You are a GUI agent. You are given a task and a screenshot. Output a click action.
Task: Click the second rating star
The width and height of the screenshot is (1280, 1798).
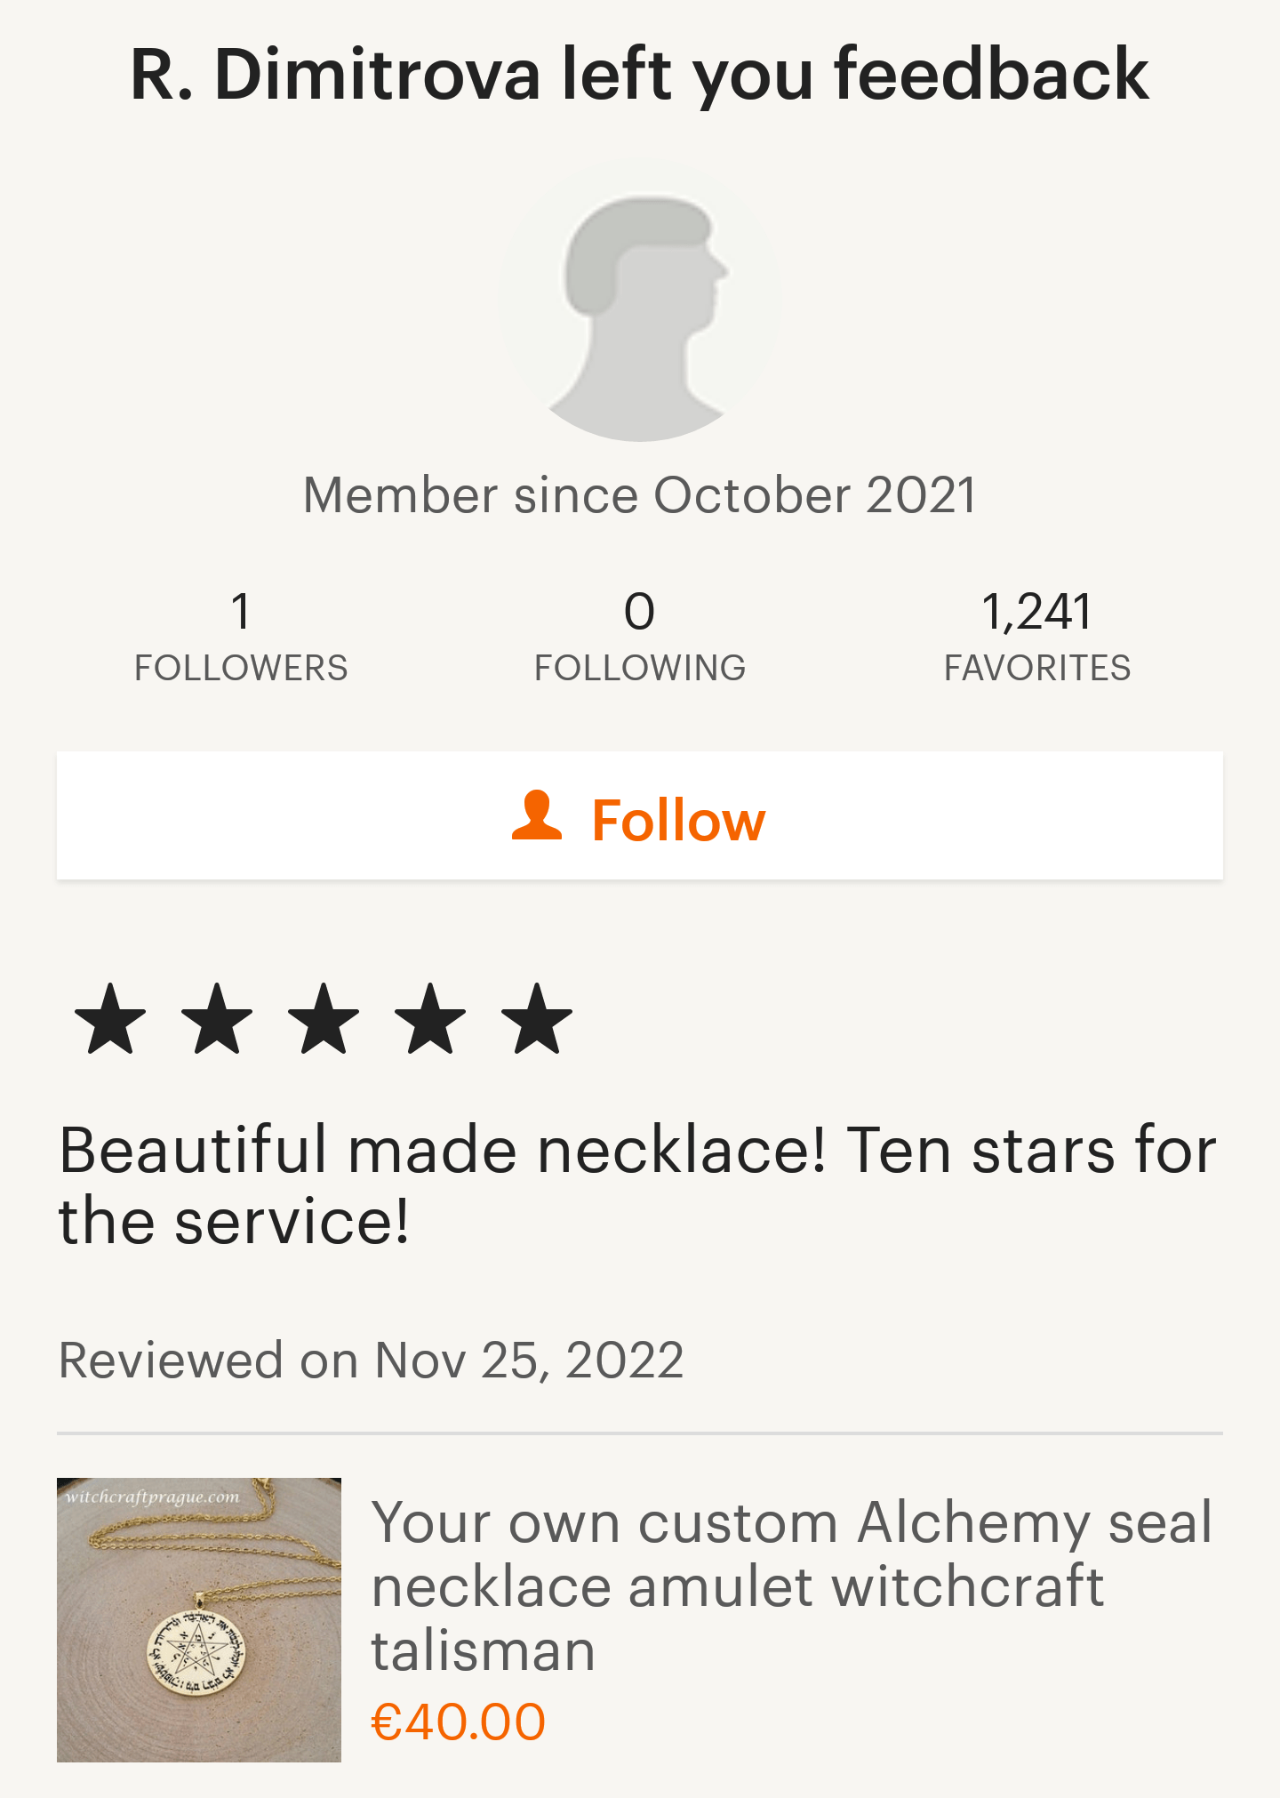(217, 1019)
